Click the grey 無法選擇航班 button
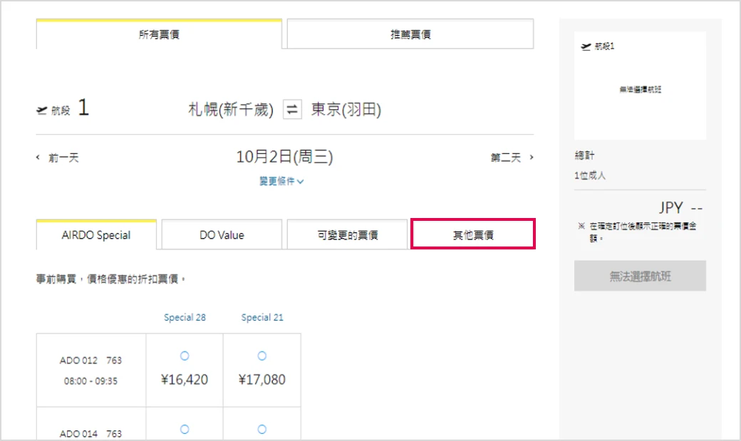The image size is (741, 441). [x=640, y=276]
